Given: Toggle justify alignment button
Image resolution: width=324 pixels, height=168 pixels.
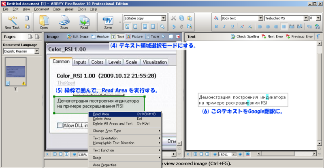Looking at the screenshot, I should tap(284, 27).
